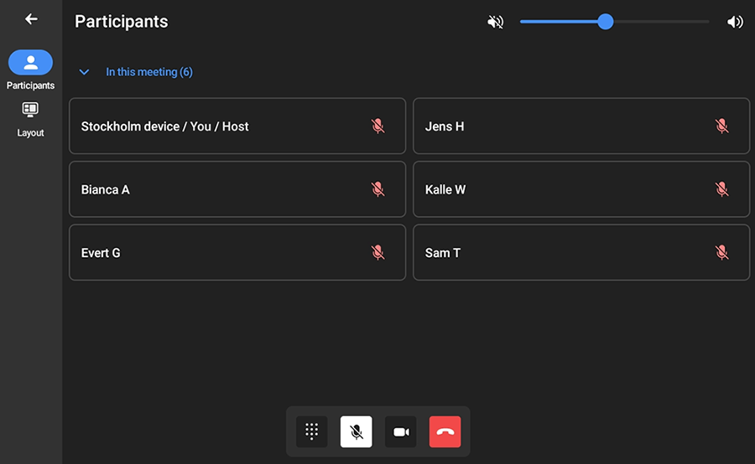The height and width of the screenshot is (464, 755).
Task: Click the muted speaker volume icon
Action: 496,22
